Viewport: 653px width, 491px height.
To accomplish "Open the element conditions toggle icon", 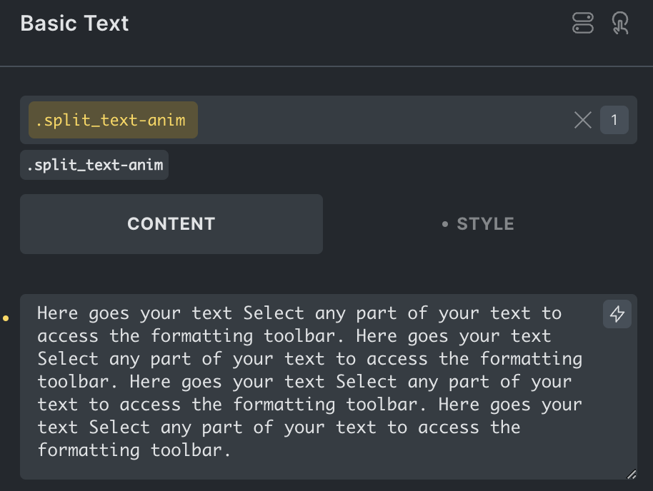I will point(582,23).
